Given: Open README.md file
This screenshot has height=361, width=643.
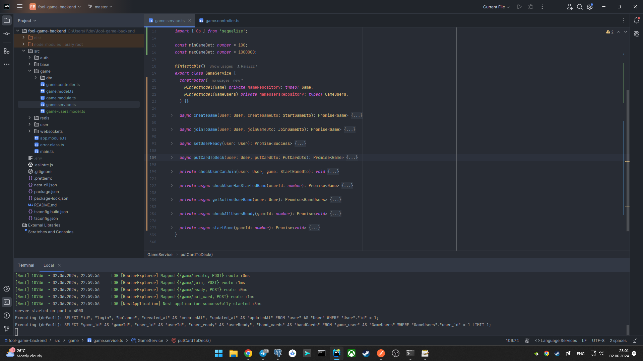Looking at the screenshot, I should click(x=45, y=205).
